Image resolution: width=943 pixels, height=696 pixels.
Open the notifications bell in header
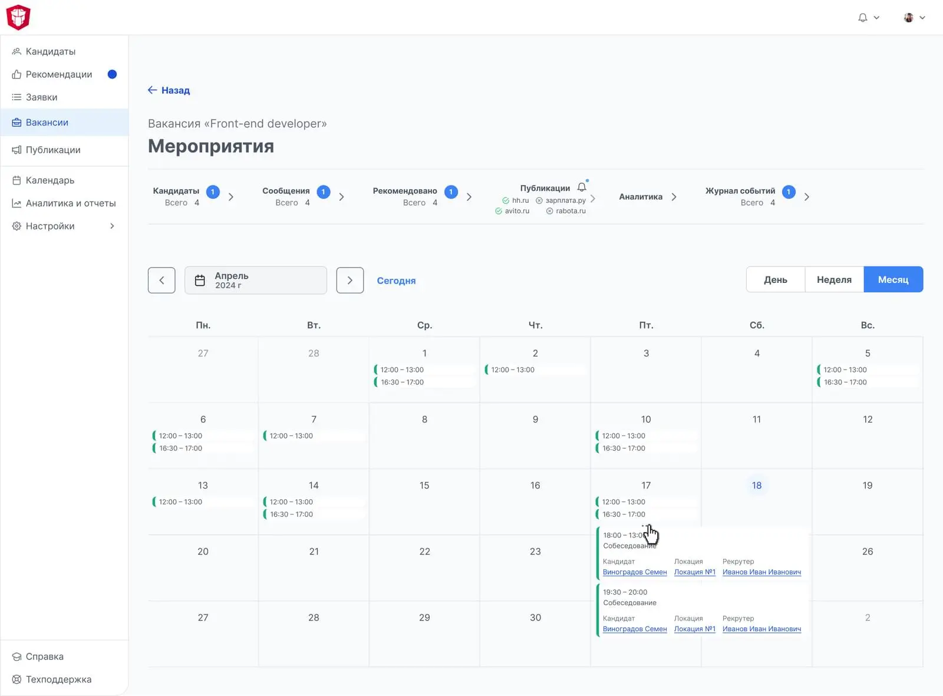click(863, 18)
